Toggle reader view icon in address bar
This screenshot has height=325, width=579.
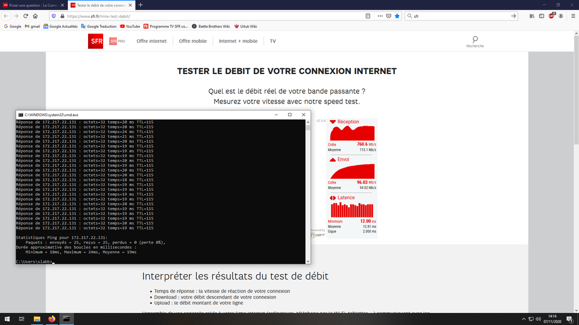(x=368, y=16)
